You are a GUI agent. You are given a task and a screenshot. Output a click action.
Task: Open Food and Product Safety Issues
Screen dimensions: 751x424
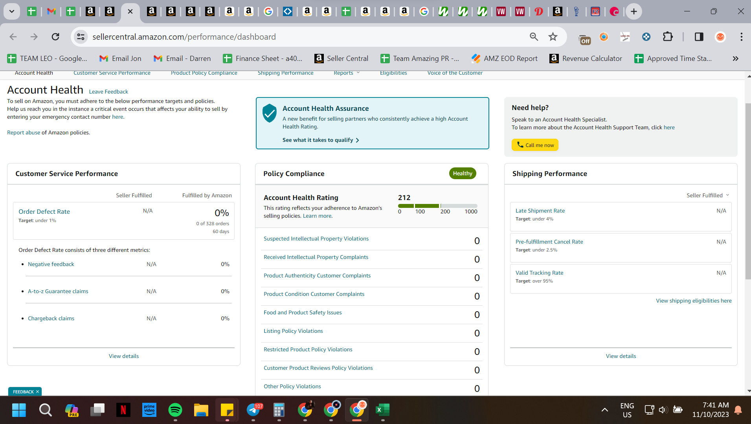(303, 312)
